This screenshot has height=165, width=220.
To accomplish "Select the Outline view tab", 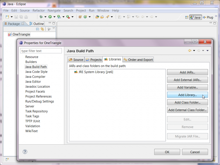I will (x=37, y=24).
